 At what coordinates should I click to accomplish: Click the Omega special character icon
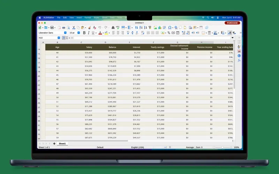pyautogui.click(x=170, y=27)
